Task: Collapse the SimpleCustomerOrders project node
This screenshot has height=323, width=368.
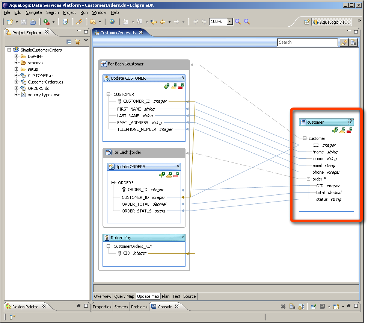Action: tap(9, 50)
